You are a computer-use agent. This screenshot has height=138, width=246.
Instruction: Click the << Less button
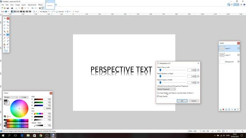pyautogui.click(x=24, y=97)
